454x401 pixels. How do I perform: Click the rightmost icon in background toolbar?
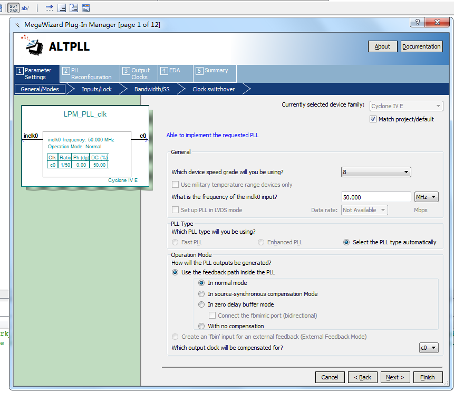pyautogui.click(x=86, y=8)
